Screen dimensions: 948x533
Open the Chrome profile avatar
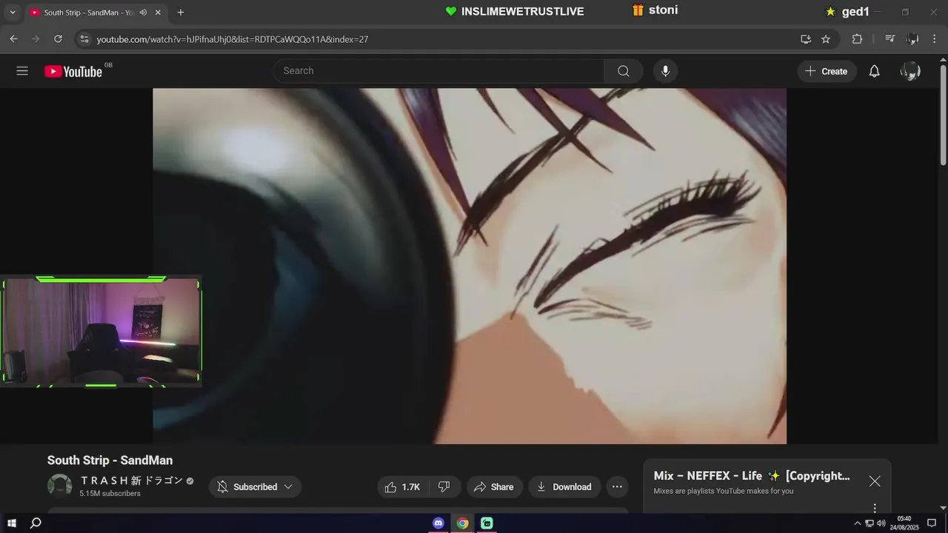913,39
